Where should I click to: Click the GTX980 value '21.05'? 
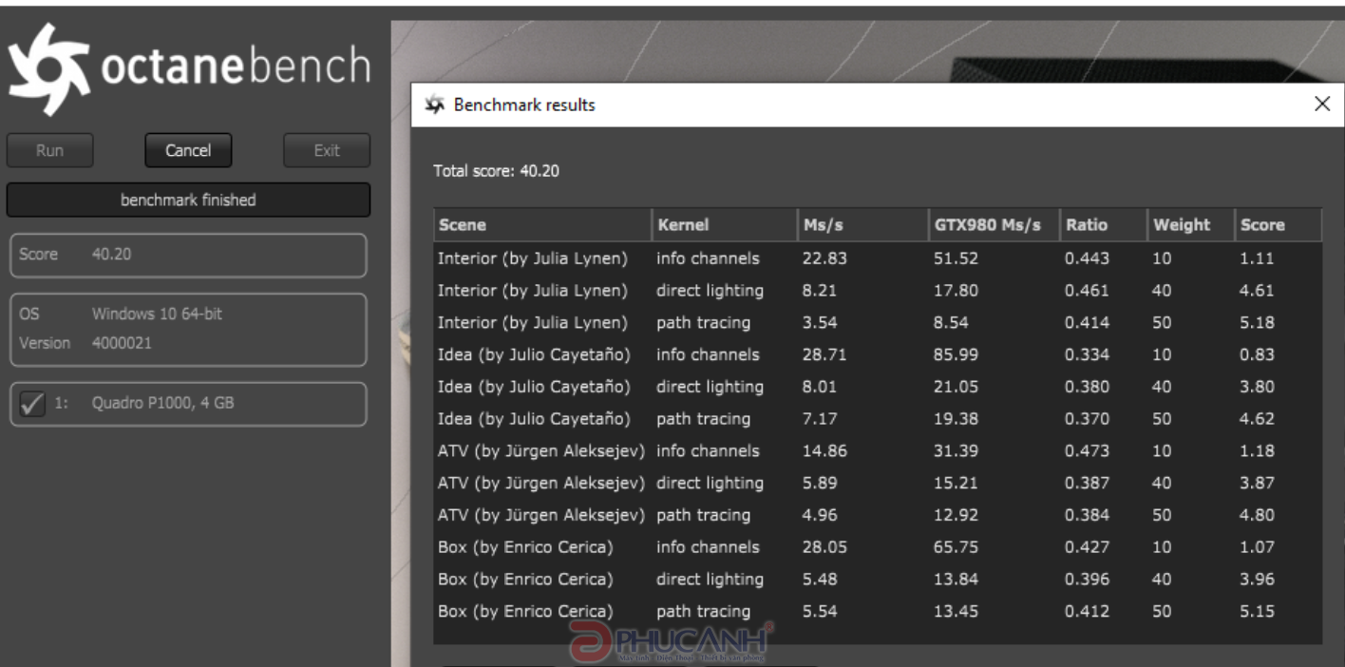coord(956,387)
